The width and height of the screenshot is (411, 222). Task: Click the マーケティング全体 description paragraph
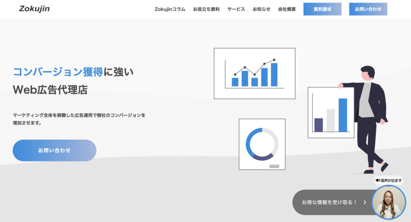[x=79, y=119]
